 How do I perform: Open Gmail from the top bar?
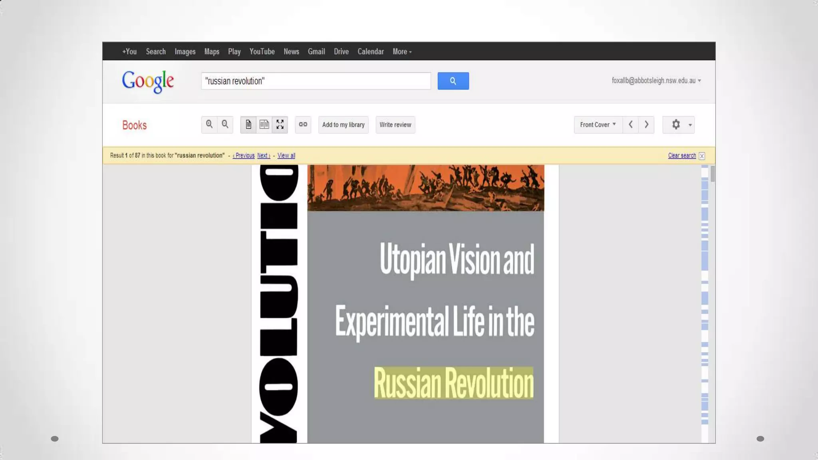click(x=316, y=52)
